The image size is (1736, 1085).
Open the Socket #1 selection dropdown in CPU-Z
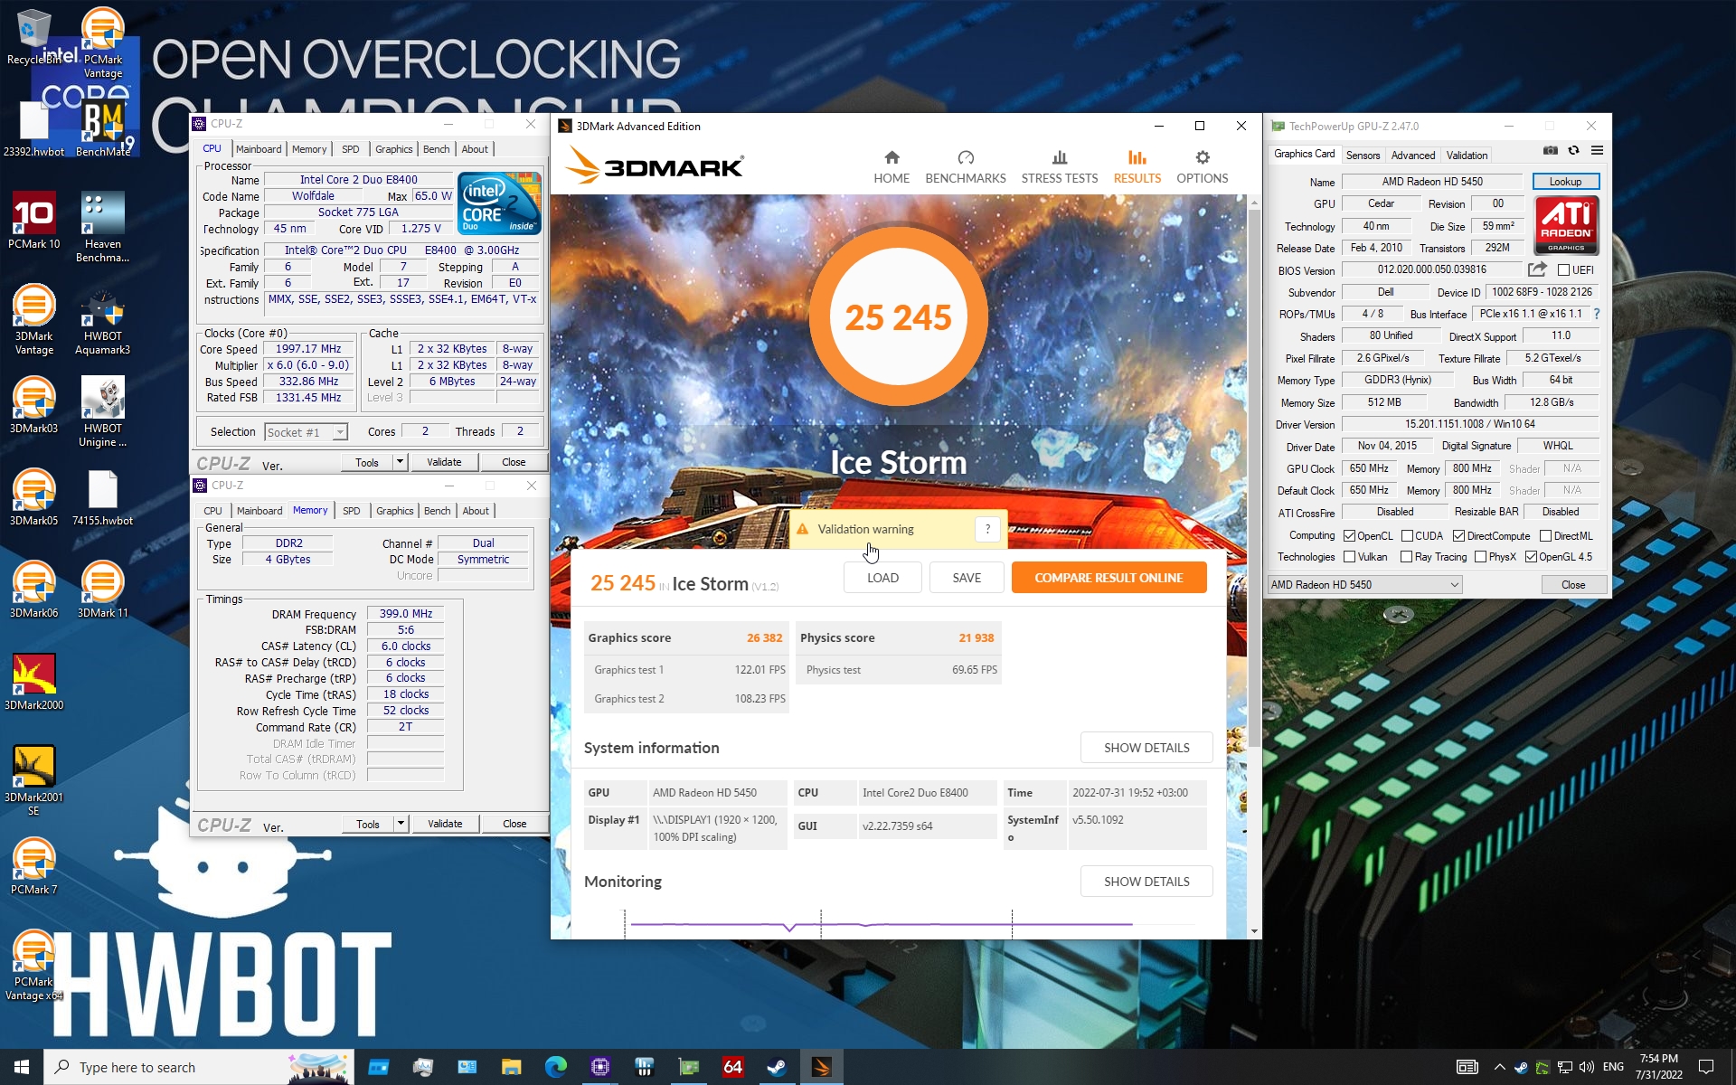(x=307, y=432)
